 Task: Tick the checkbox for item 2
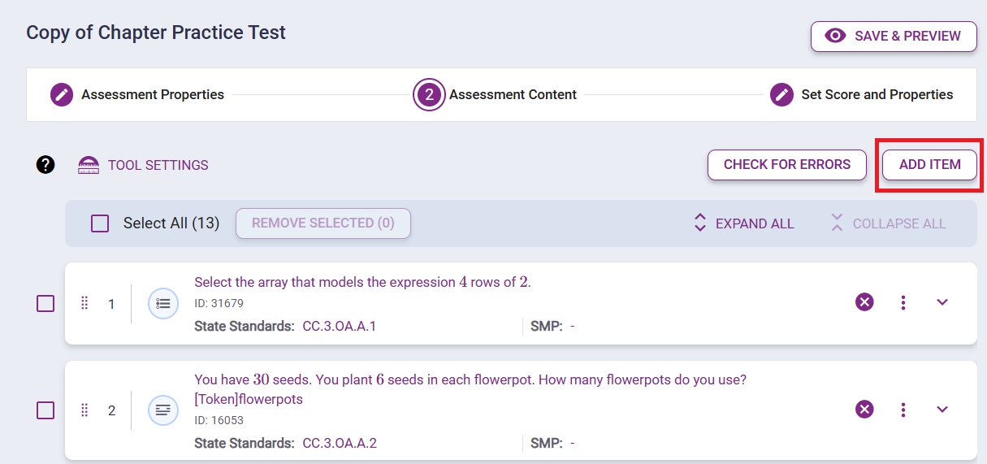click(45, 410)
